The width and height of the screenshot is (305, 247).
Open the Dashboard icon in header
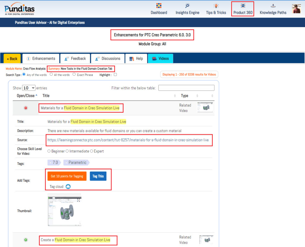pos(159,6)
